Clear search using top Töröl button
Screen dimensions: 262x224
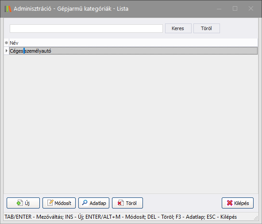click(x=207, y=28)
